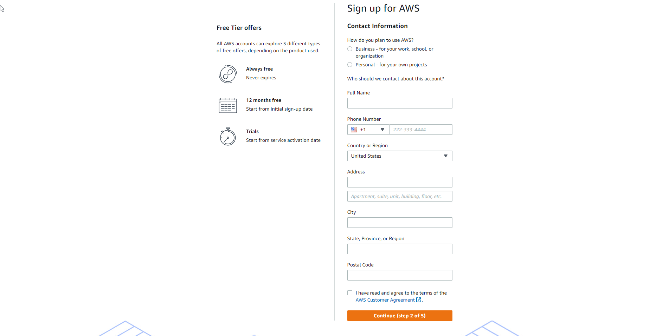Select the Business account usage option
Viewport: 669px width, 336px height.
pyautogui.click(x=350, y=49)
